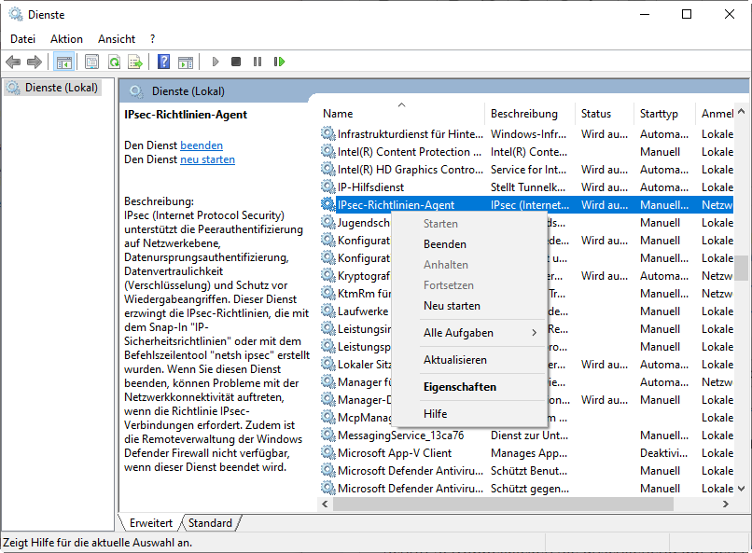
Task: Click the Back arrow in toolbar
Action: (x=13, y=62)
